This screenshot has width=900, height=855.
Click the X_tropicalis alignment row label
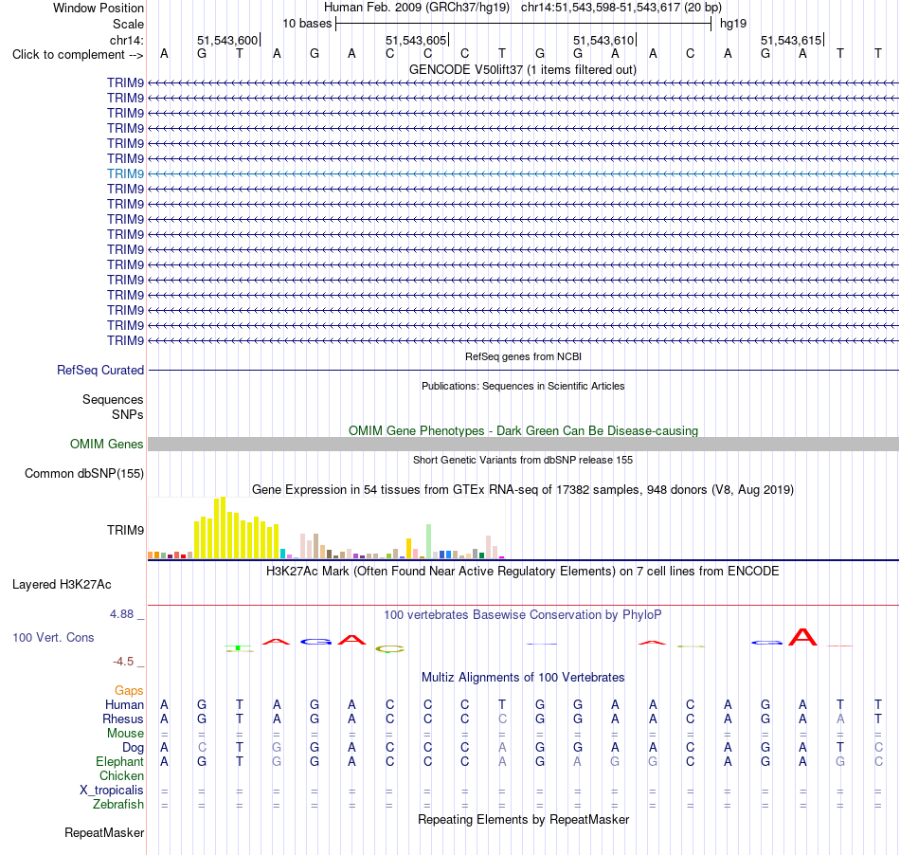[112, 791]
